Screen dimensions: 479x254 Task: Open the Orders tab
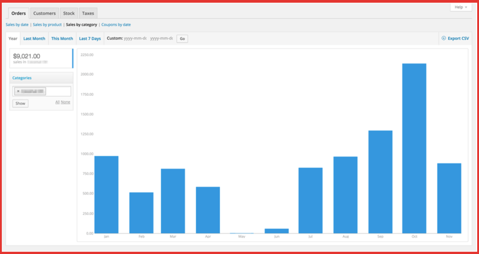(18, 14)
